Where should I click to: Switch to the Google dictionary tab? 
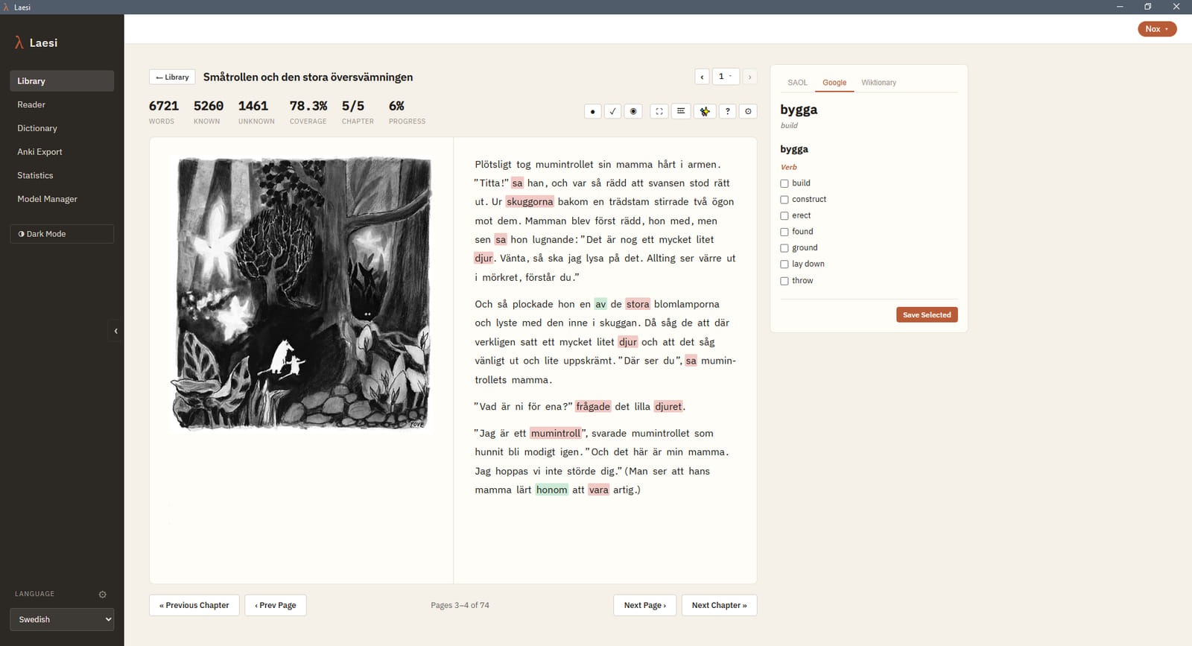[834, 83]
